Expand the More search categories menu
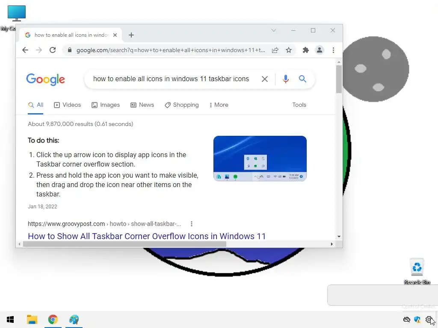The width and height of the screenshot is (438, 328). tap(219, 105)
